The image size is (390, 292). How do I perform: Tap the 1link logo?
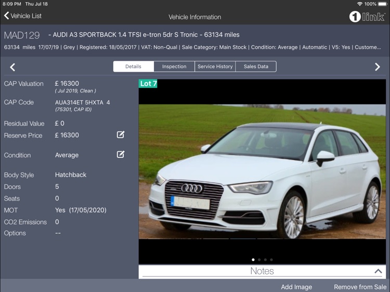pyautogui.click(x=367, y=17)
